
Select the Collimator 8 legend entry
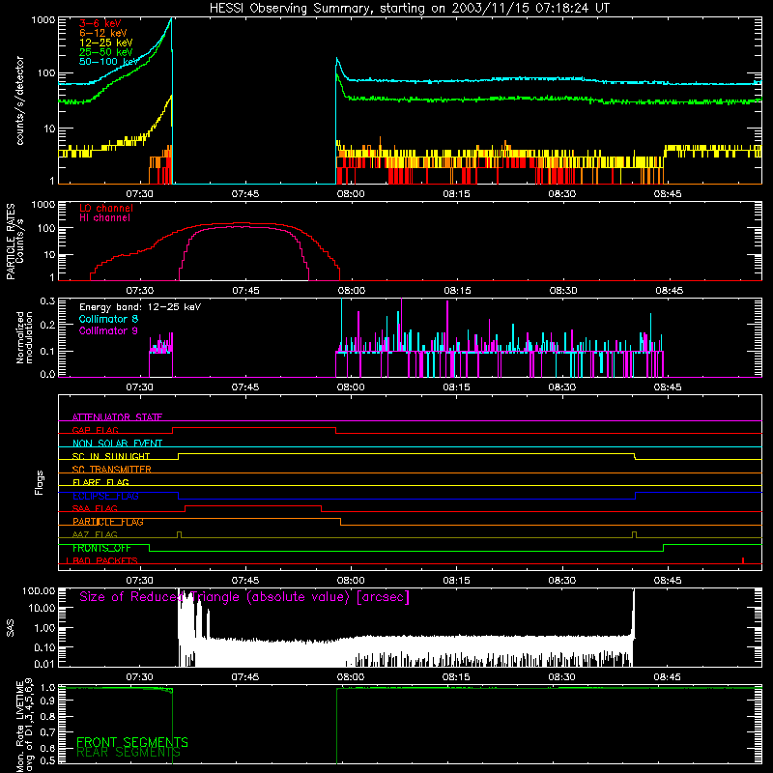point(108,319)
